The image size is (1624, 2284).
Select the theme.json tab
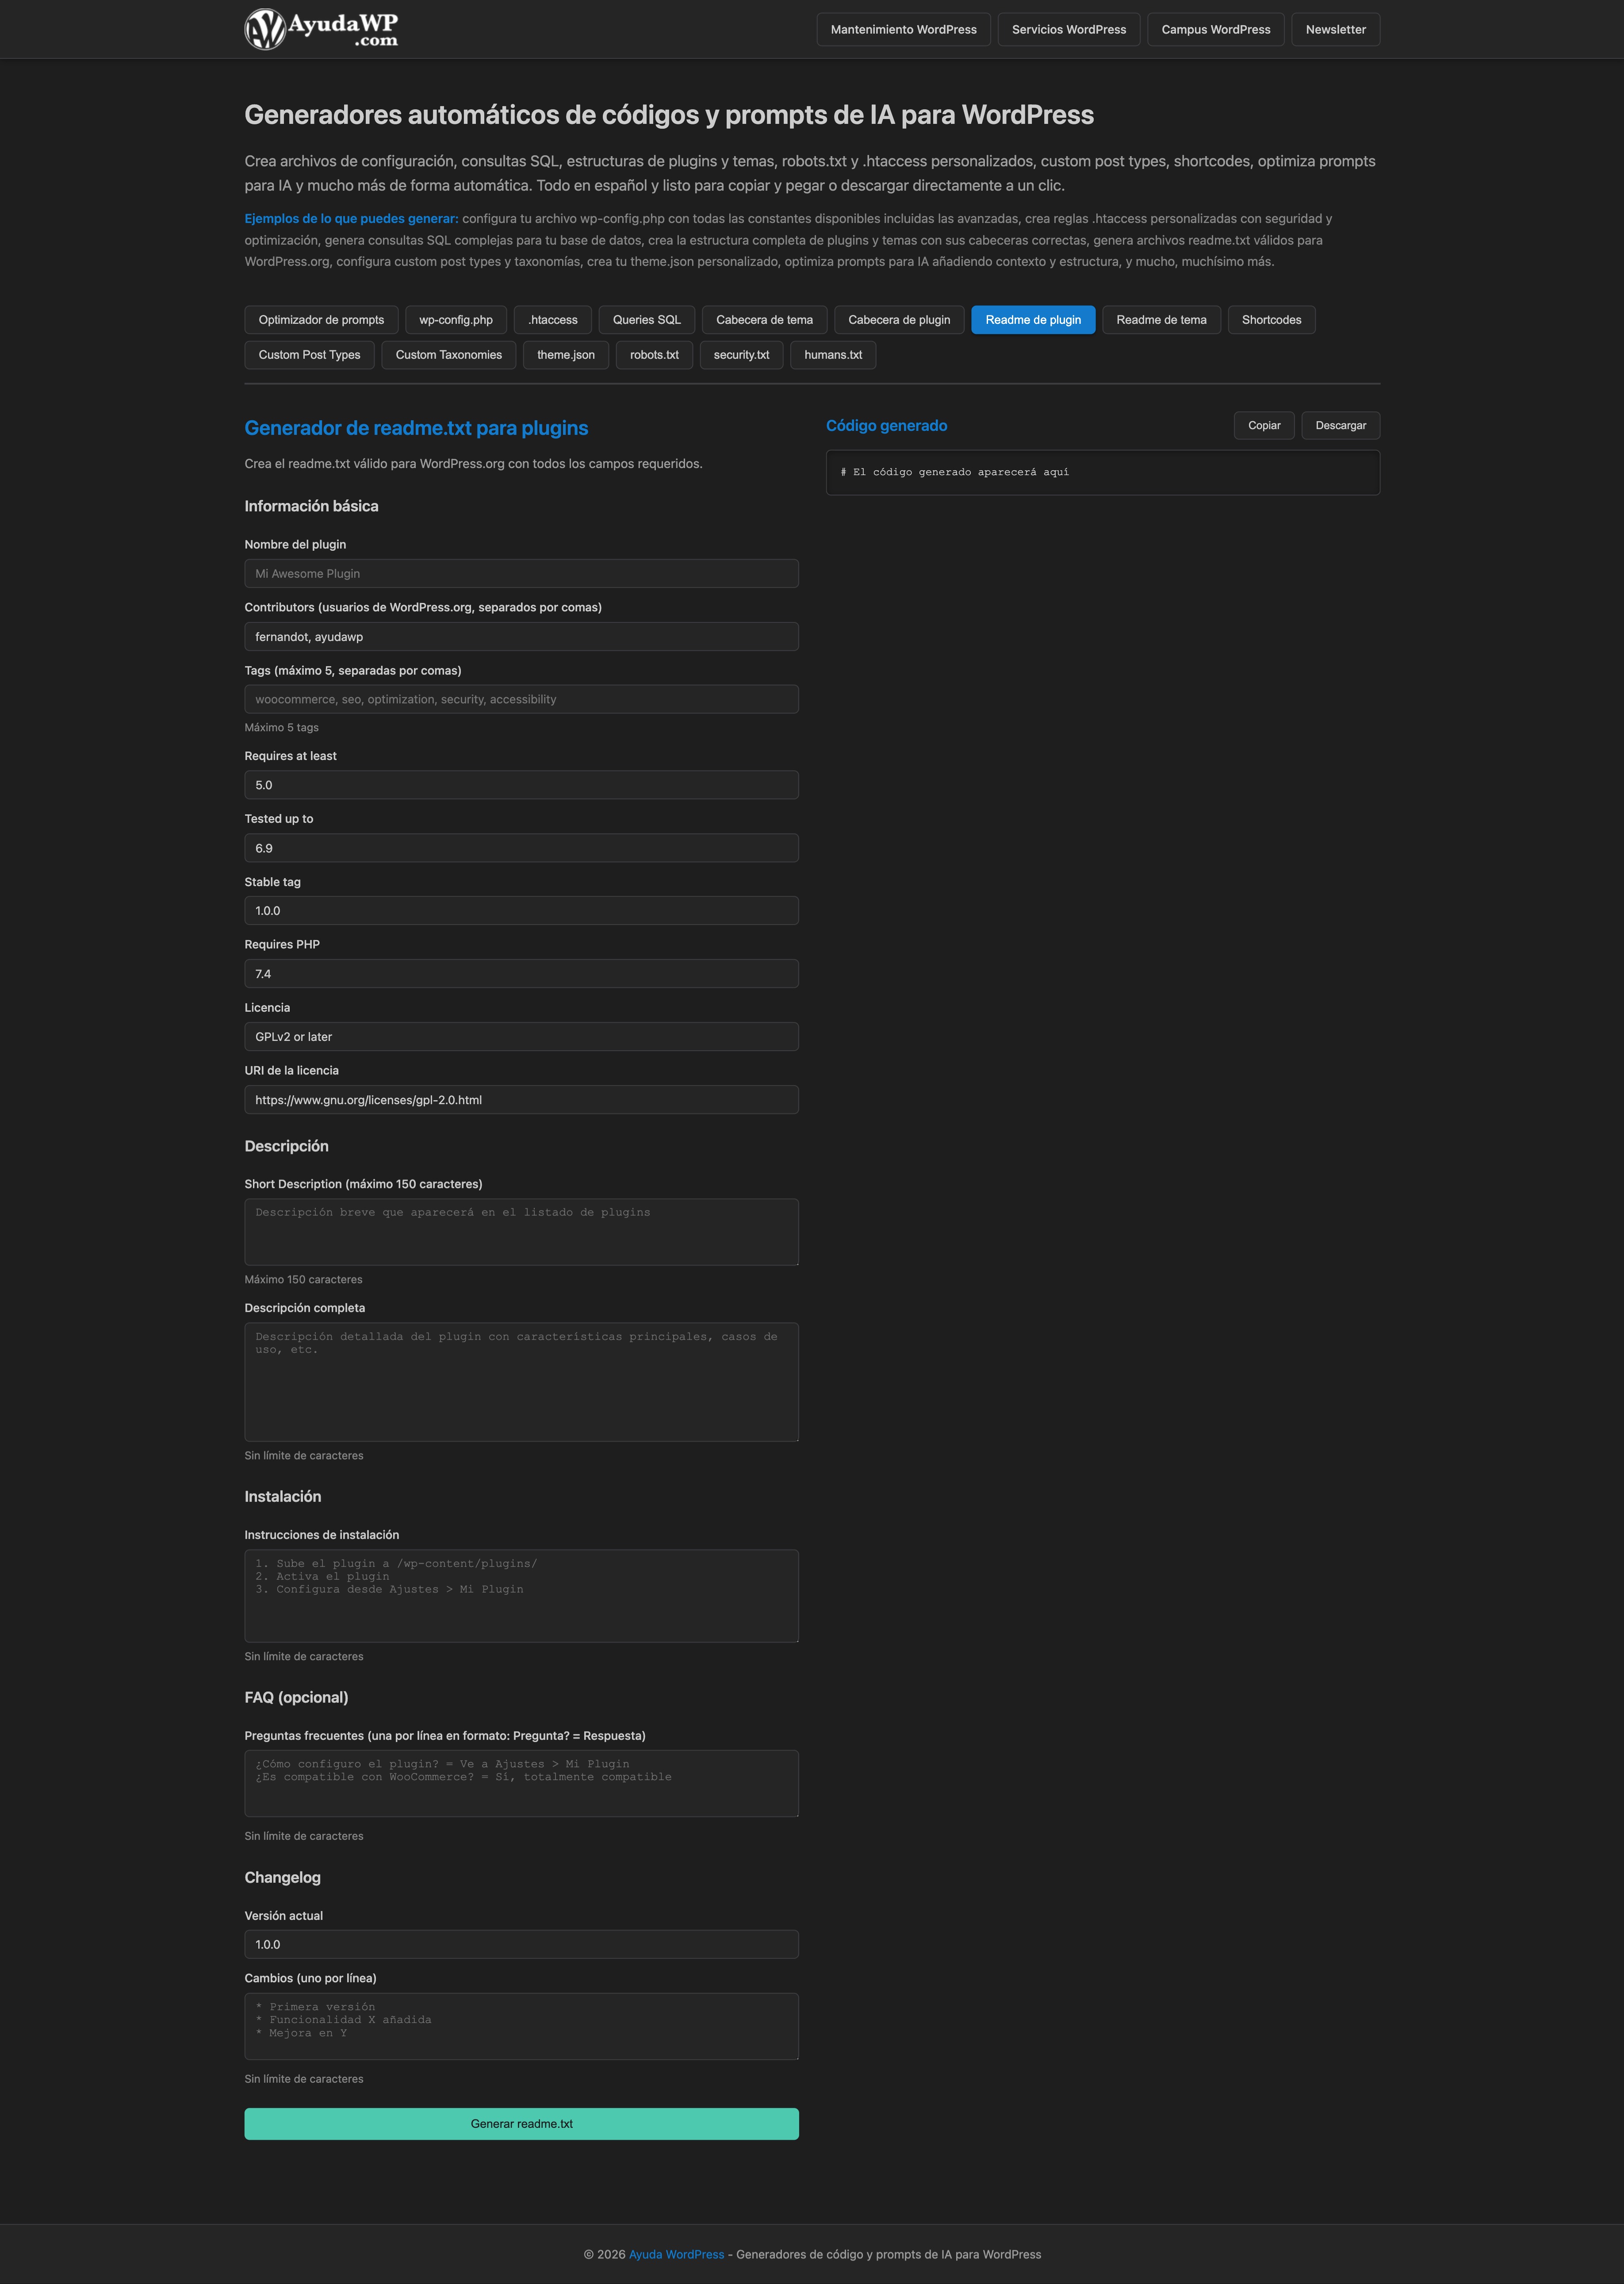(x=565, y=355)
